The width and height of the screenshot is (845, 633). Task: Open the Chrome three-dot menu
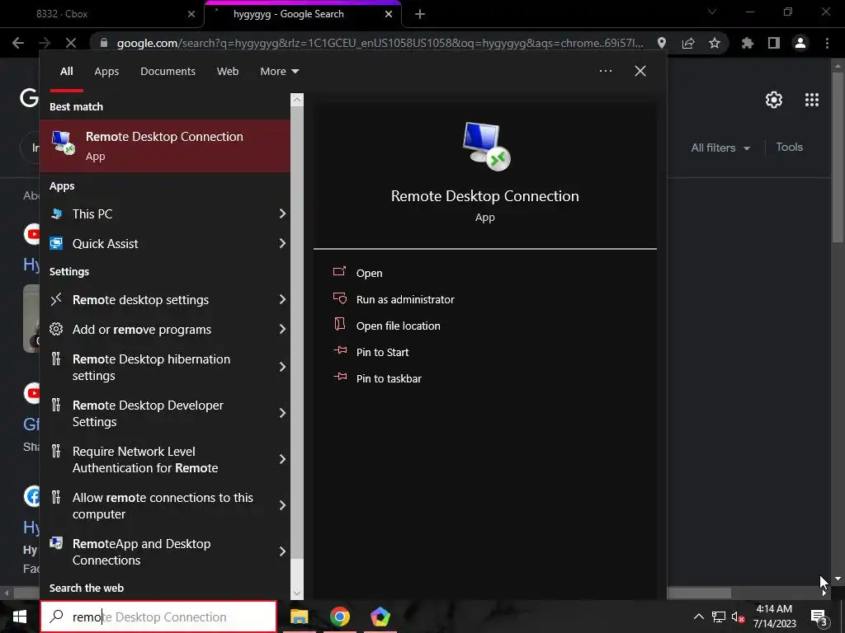click(x=827, y=43)
